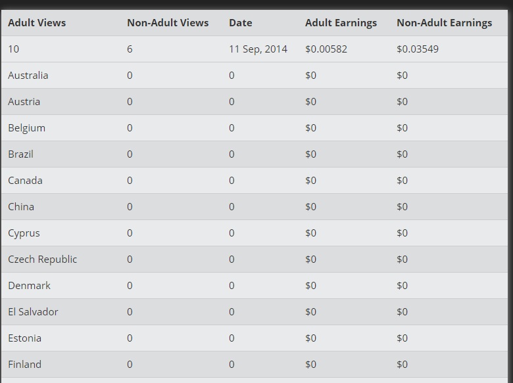Click the Brazil country entry
513x383 pixels.
(20, 154)
